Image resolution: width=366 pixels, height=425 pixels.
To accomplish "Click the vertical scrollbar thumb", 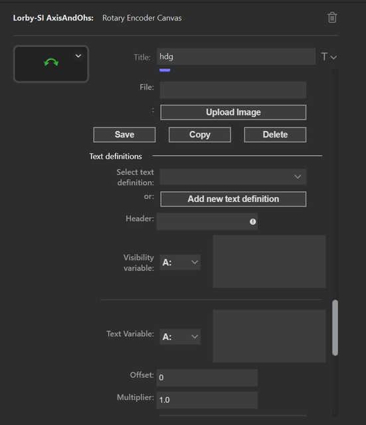I will (335, 327).
